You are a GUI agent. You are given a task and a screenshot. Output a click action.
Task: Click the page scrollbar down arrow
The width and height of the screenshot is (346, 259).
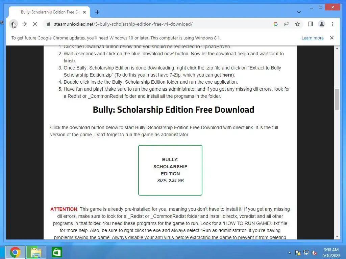click(337, 236)
